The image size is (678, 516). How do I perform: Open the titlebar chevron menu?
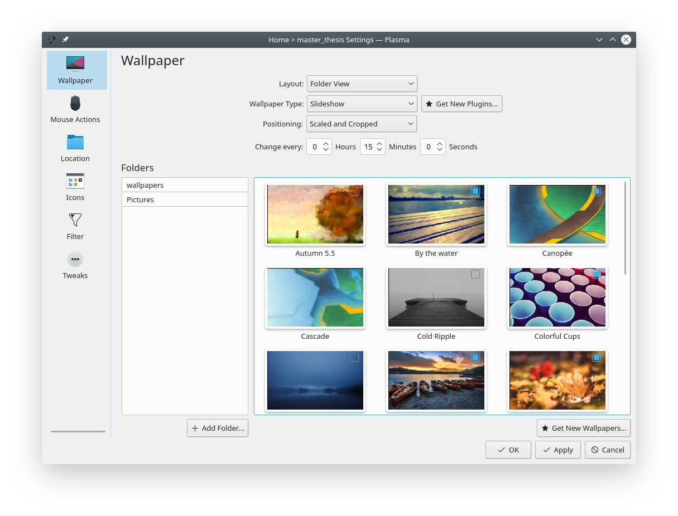(x=599, y=40)
